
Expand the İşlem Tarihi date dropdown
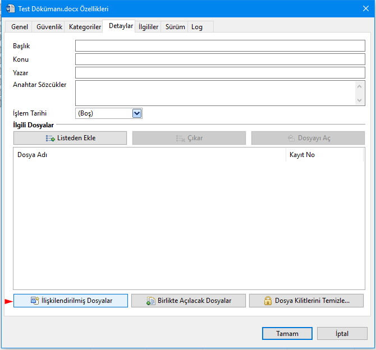(136, 113)
